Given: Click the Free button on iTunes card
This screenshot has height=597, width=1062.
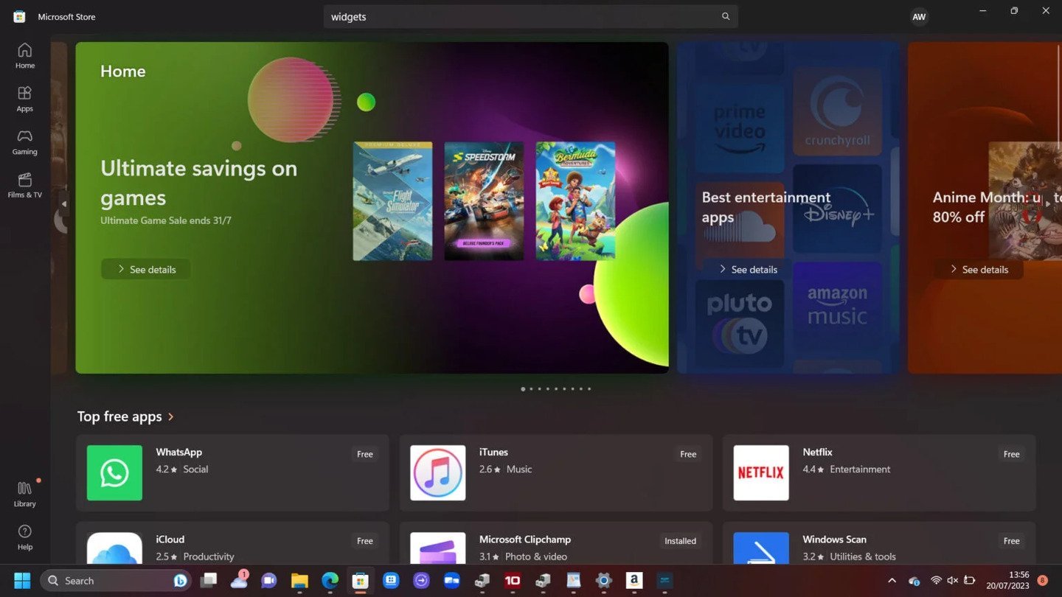Looking at the screenshot, I should point(688,454).
